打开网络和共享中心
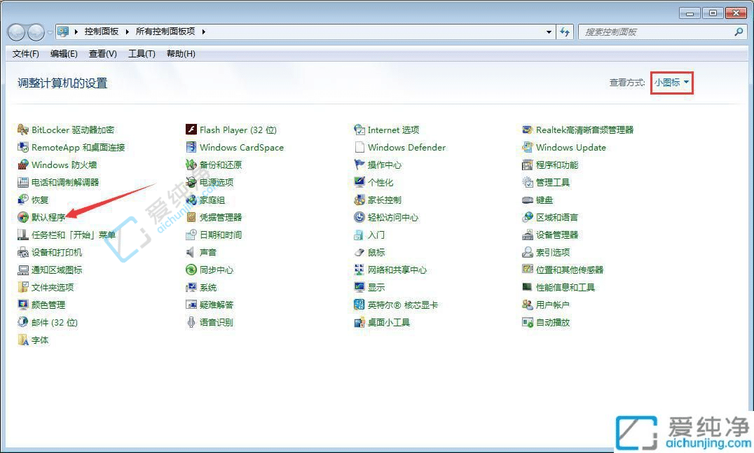This screenshot has height=453, width=754. pos(398,270)
